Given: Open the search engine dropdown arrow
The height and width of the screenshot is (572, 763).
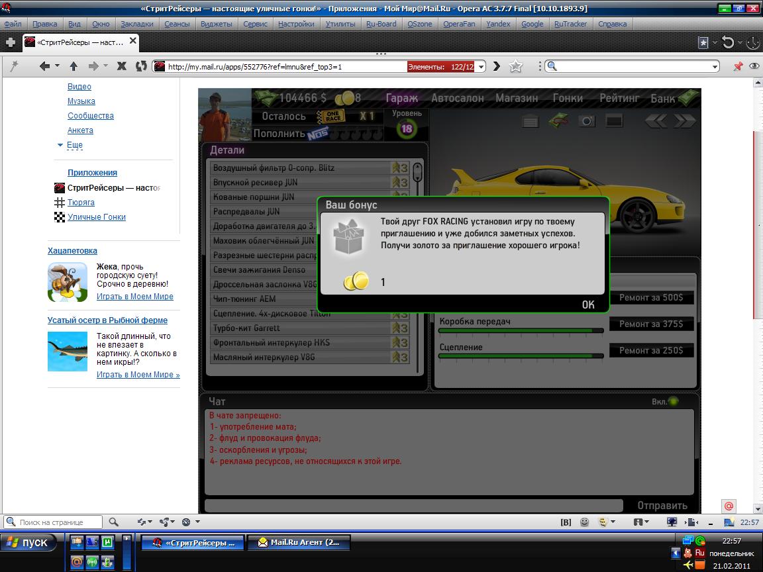Looking at the screenshot, I should (x=715, y=67).
